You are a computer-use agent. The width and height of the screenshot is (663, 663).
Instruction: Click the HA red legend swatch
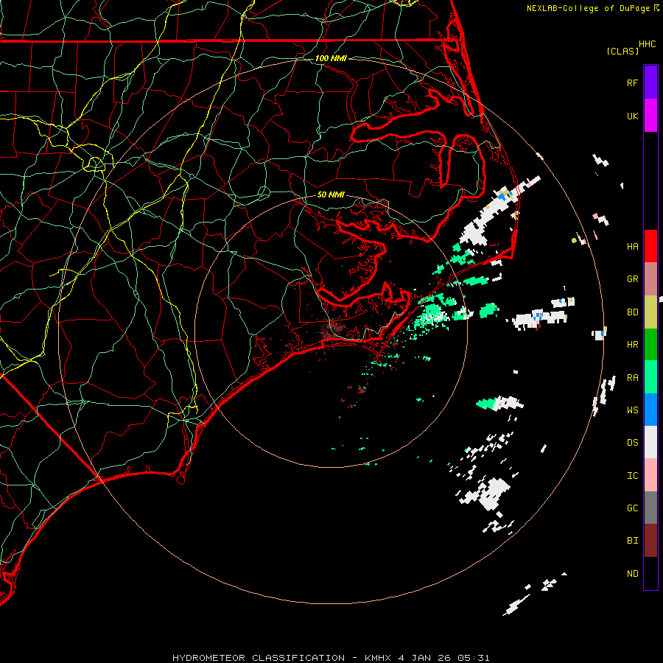[x=650, y=246]
